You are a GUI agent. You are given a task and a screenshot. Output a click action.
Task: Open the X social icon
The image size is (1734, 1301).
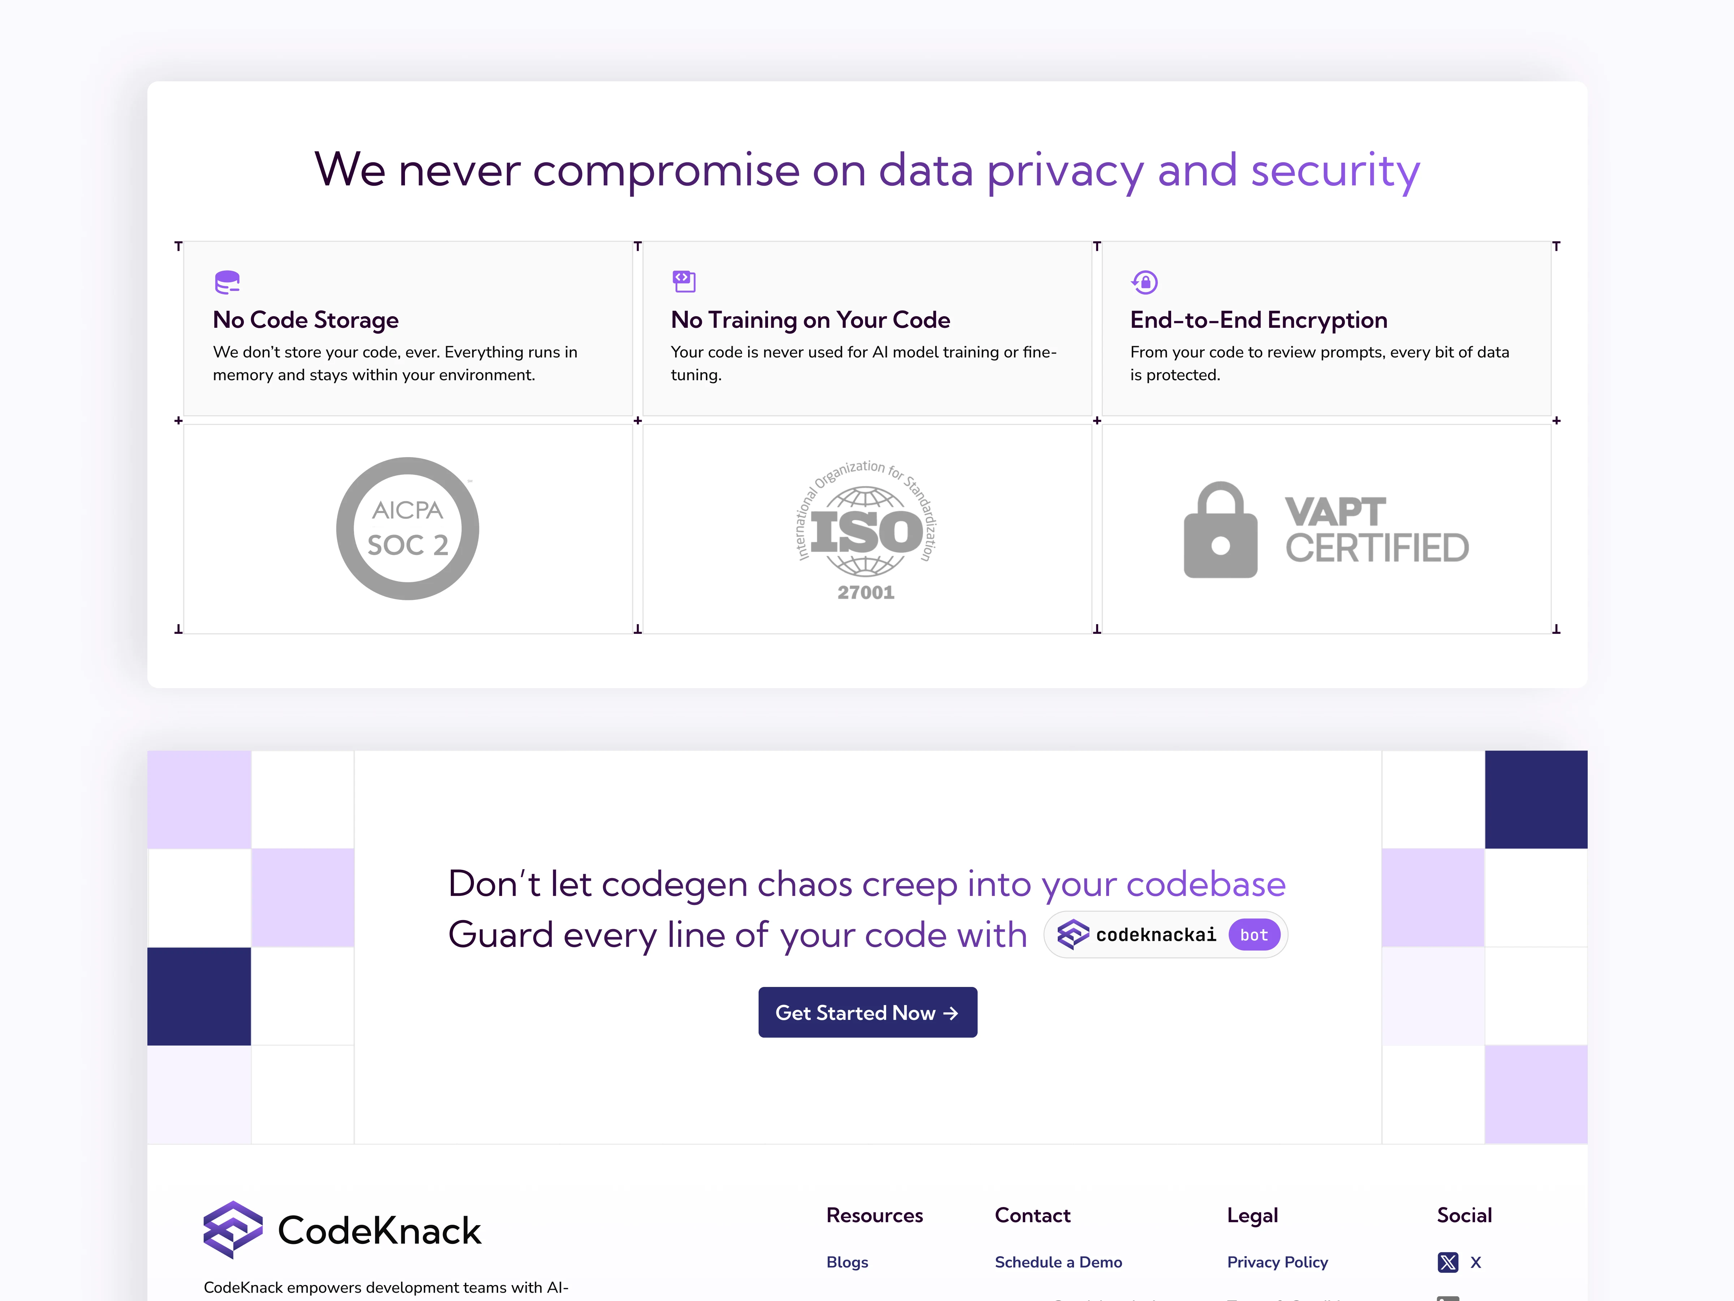[1448, 1262]
